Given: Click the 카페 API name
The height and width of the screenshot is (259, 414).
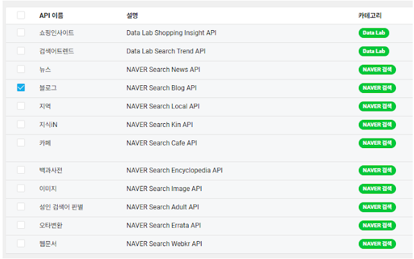Looking at the screenshot, I should (45, 143).
